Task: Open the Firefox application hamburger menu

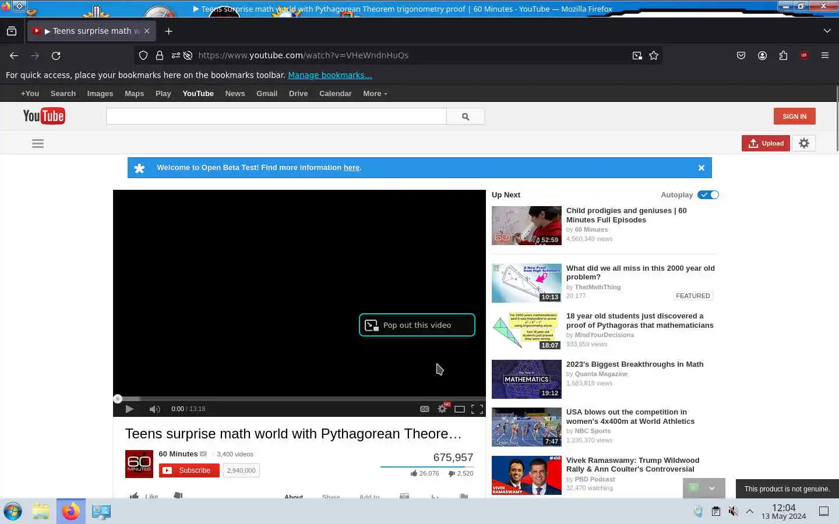Action: click(825, 55)
